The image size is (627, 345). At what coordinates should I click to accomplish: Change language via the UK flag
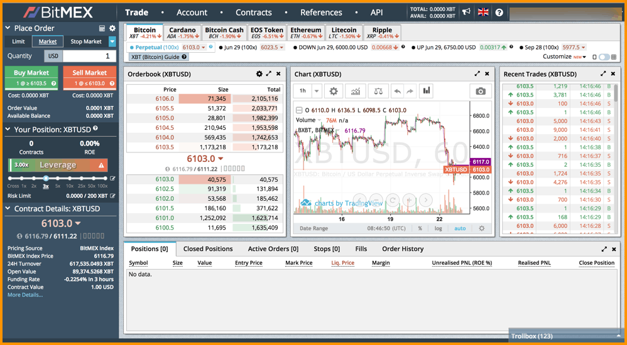[x=483, y=12]
